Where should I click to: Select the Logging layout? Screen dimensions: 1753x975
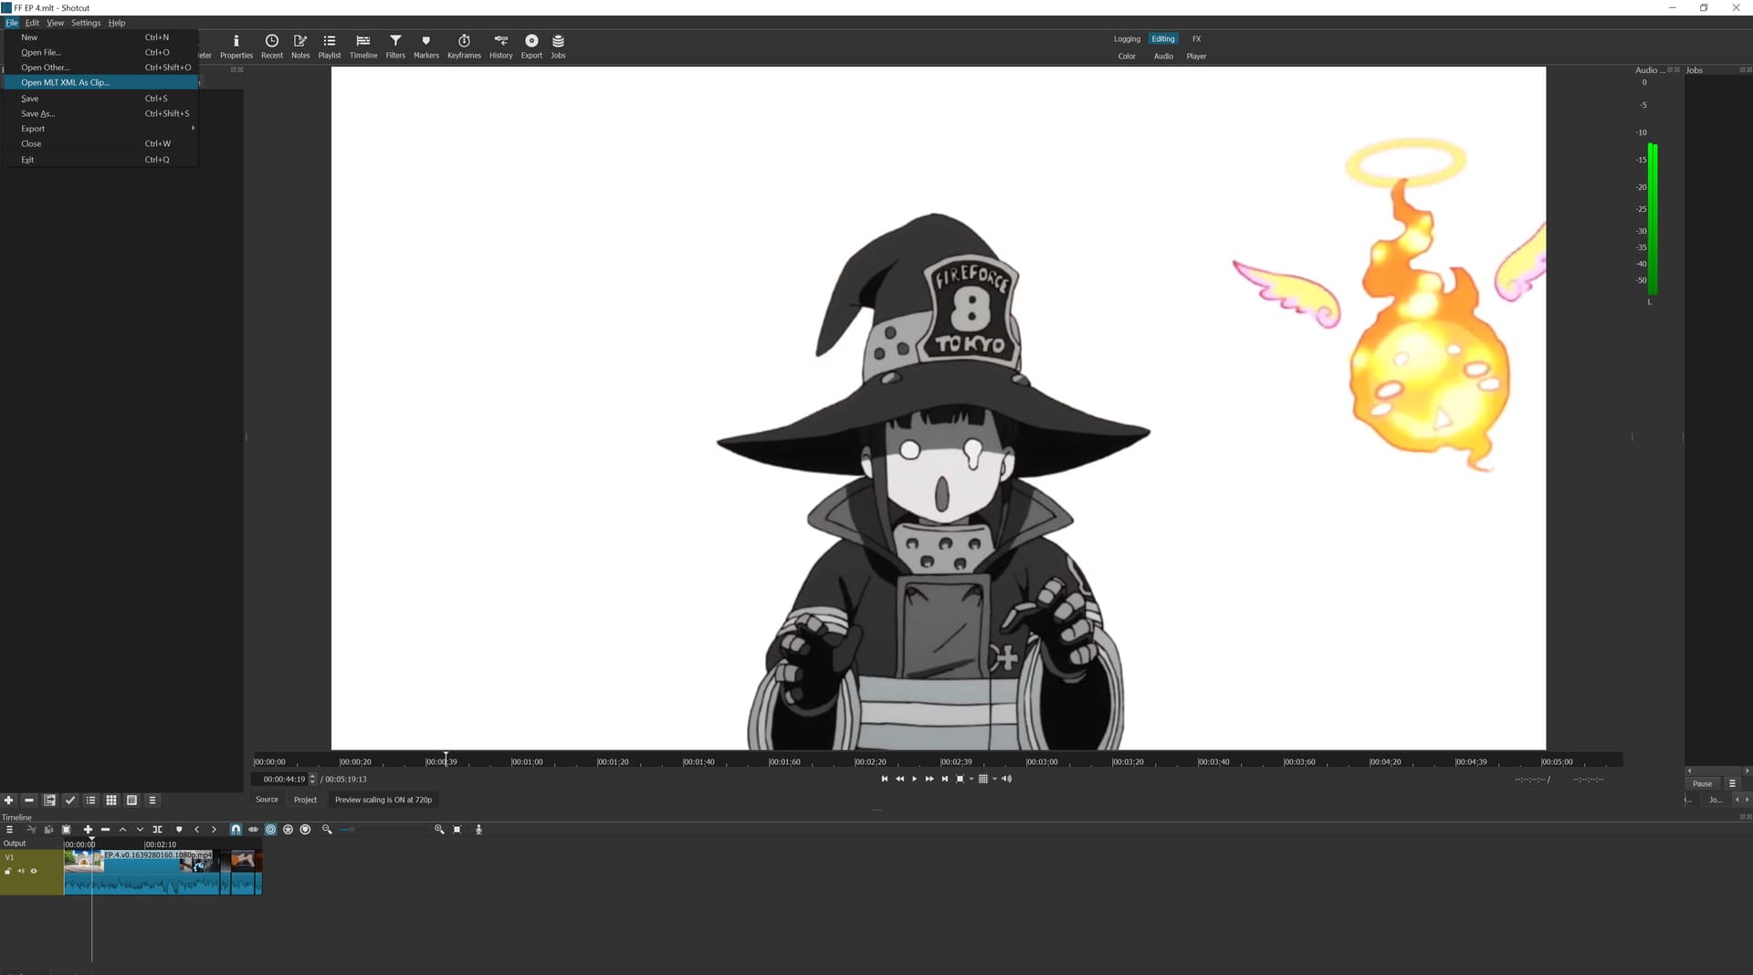coord(1127,39)
